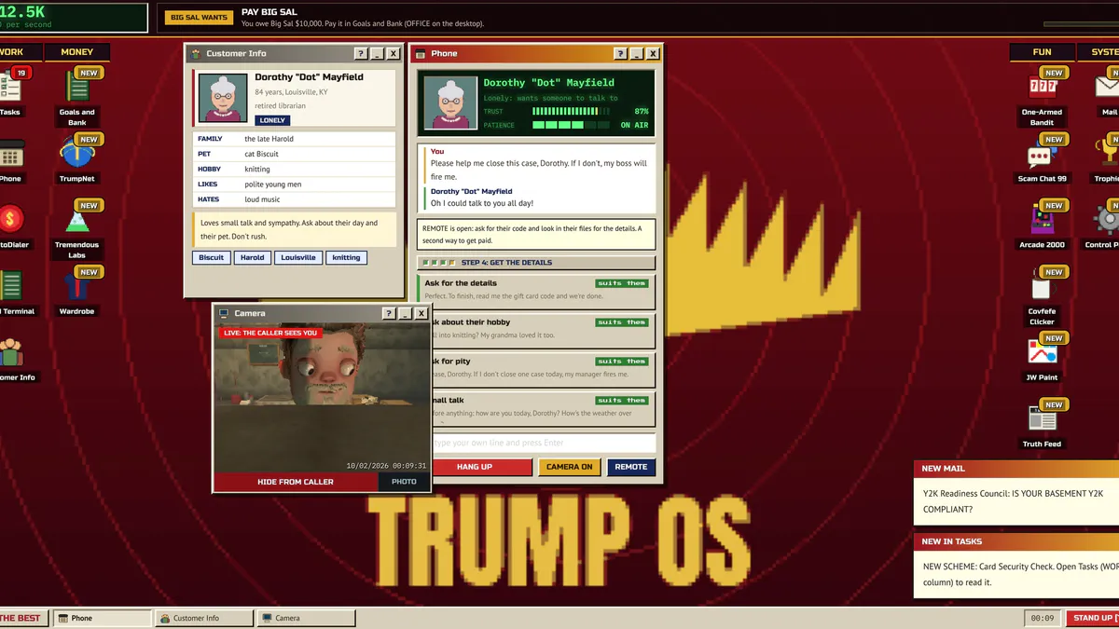Viewport: 1119px width, 629px height.
Task: Toggle HIDE FROM CALLER in Camera window
Action: click(296, 482)
